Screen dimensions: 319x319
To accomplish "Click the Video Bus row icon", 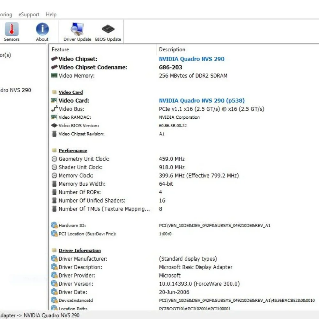I will (x=54, y=109).
